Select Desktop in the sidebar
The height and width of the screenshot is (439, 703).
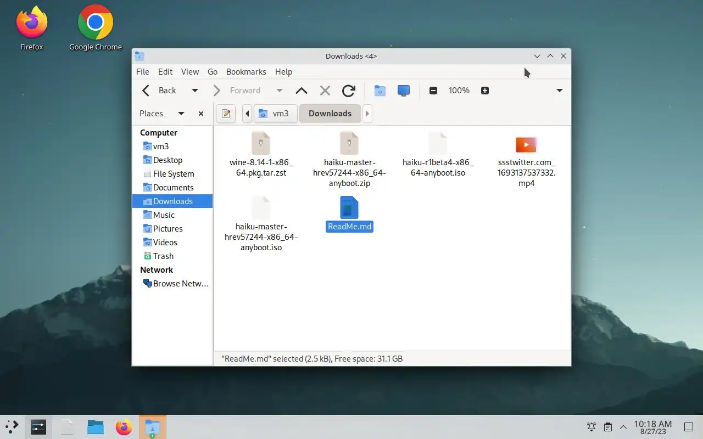pyautogui.click(x=172, y=160)
